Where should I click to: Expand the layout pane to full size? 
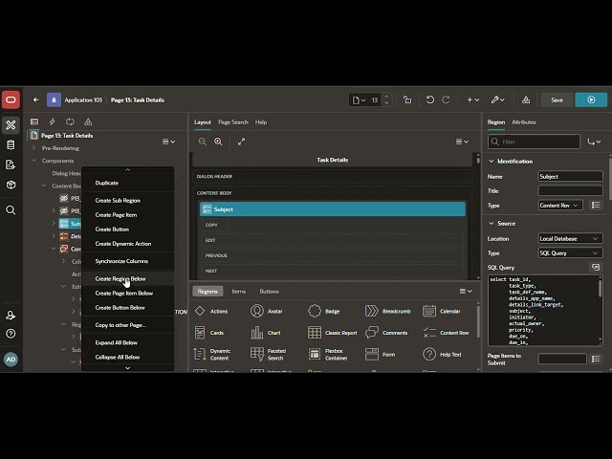[241, 142]
